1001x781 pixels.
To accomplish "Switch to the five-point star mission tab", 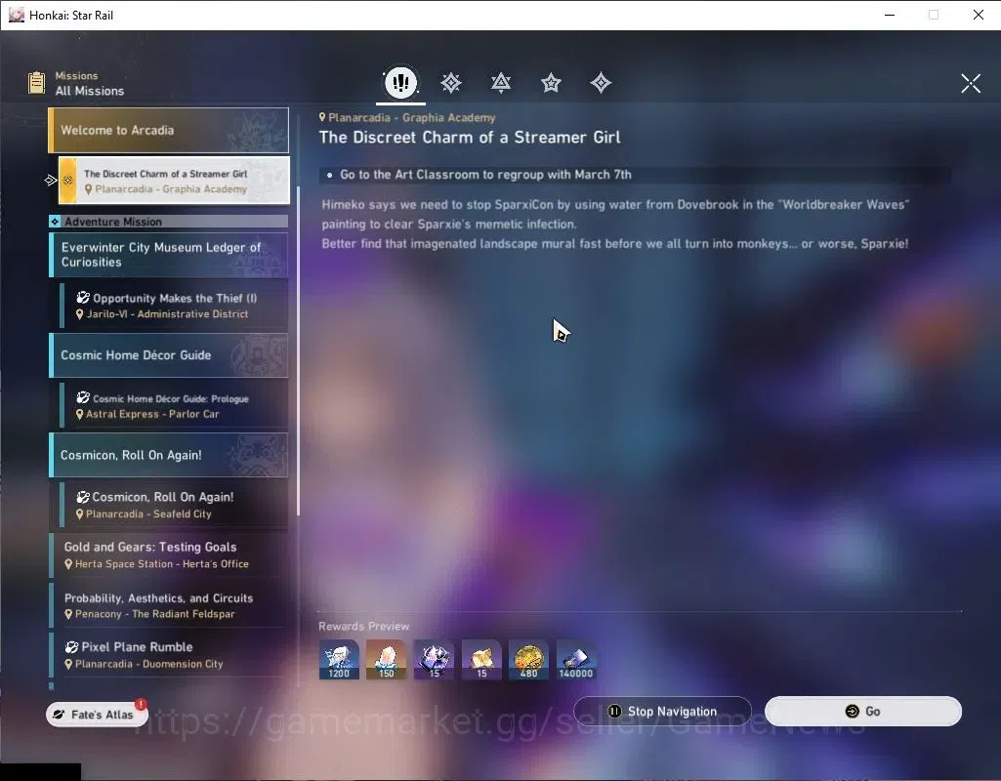I will pos(550,83).
